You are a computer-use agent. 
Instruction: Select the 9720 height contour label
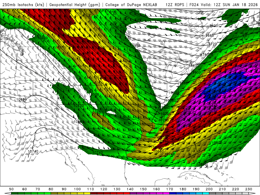click(213, 44)
